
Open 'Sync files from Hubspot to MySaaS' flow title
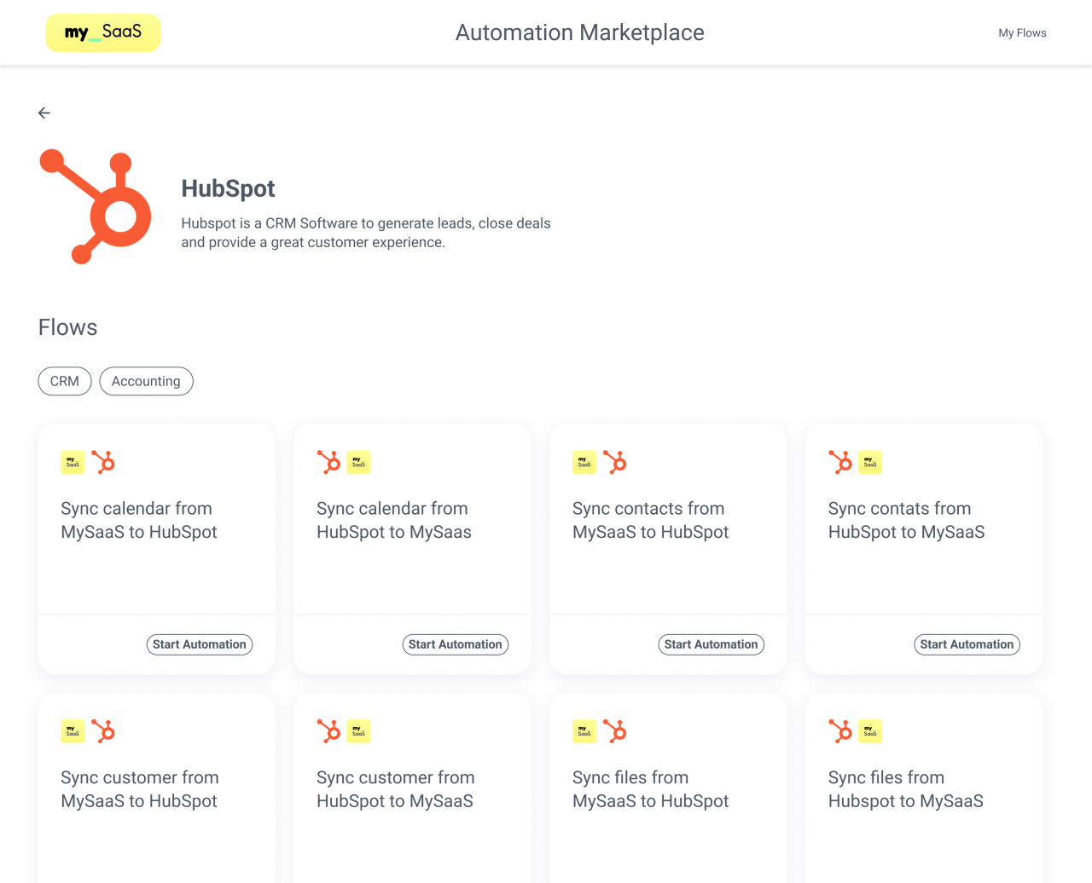(906, 789)
